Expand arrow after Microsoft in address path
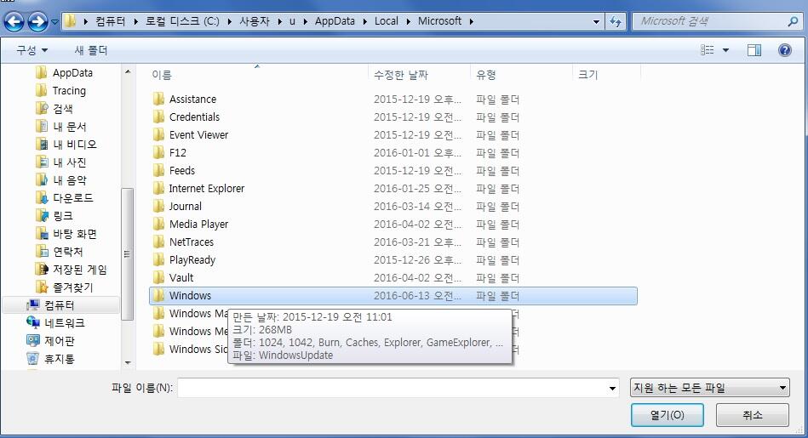808x438 pixels. [x=471, y=21]
